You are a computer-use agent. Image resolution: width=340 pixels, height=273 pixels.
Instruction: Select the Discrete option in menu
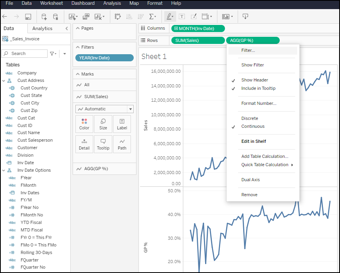tap(250, 118)
